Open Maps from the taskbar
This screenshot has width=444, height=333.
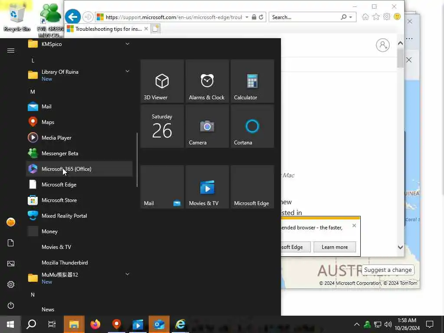point(116,324)
